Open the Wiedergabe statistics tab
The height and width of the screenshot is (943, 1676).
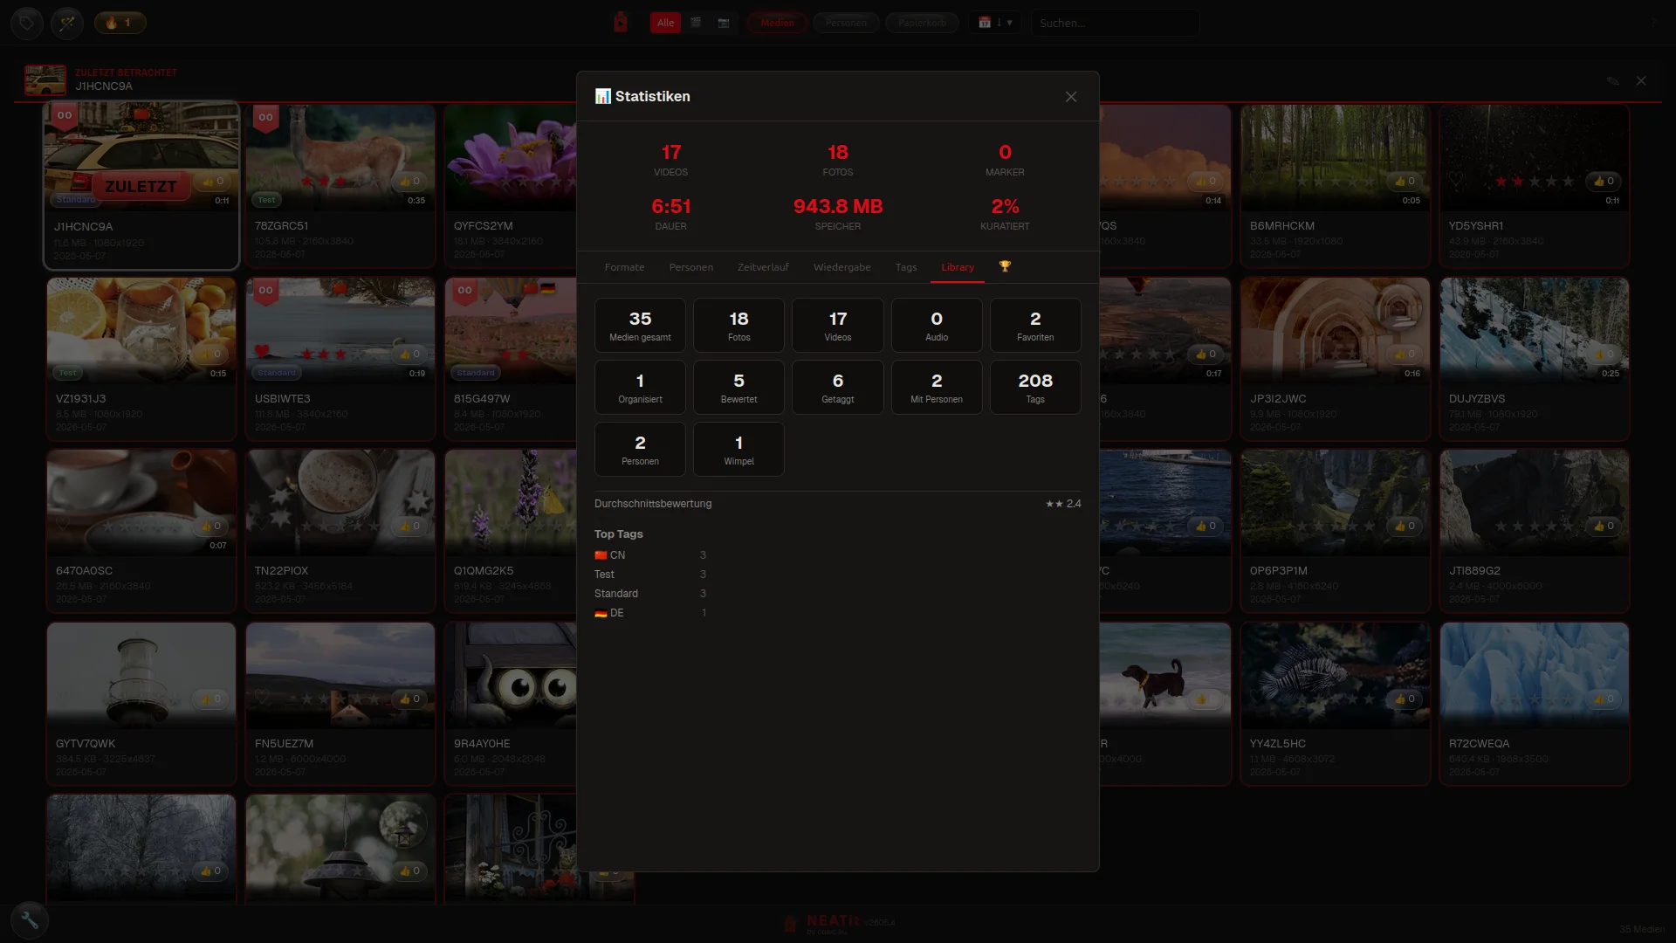click(x=842, y=267)
